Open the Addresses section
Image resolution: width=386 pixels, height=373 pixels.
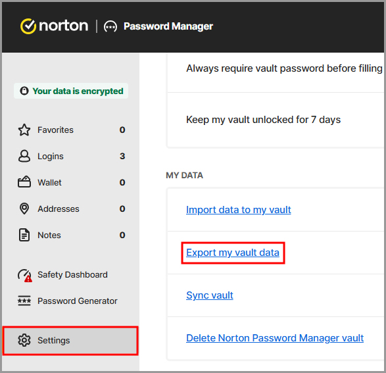click(71, 209)
